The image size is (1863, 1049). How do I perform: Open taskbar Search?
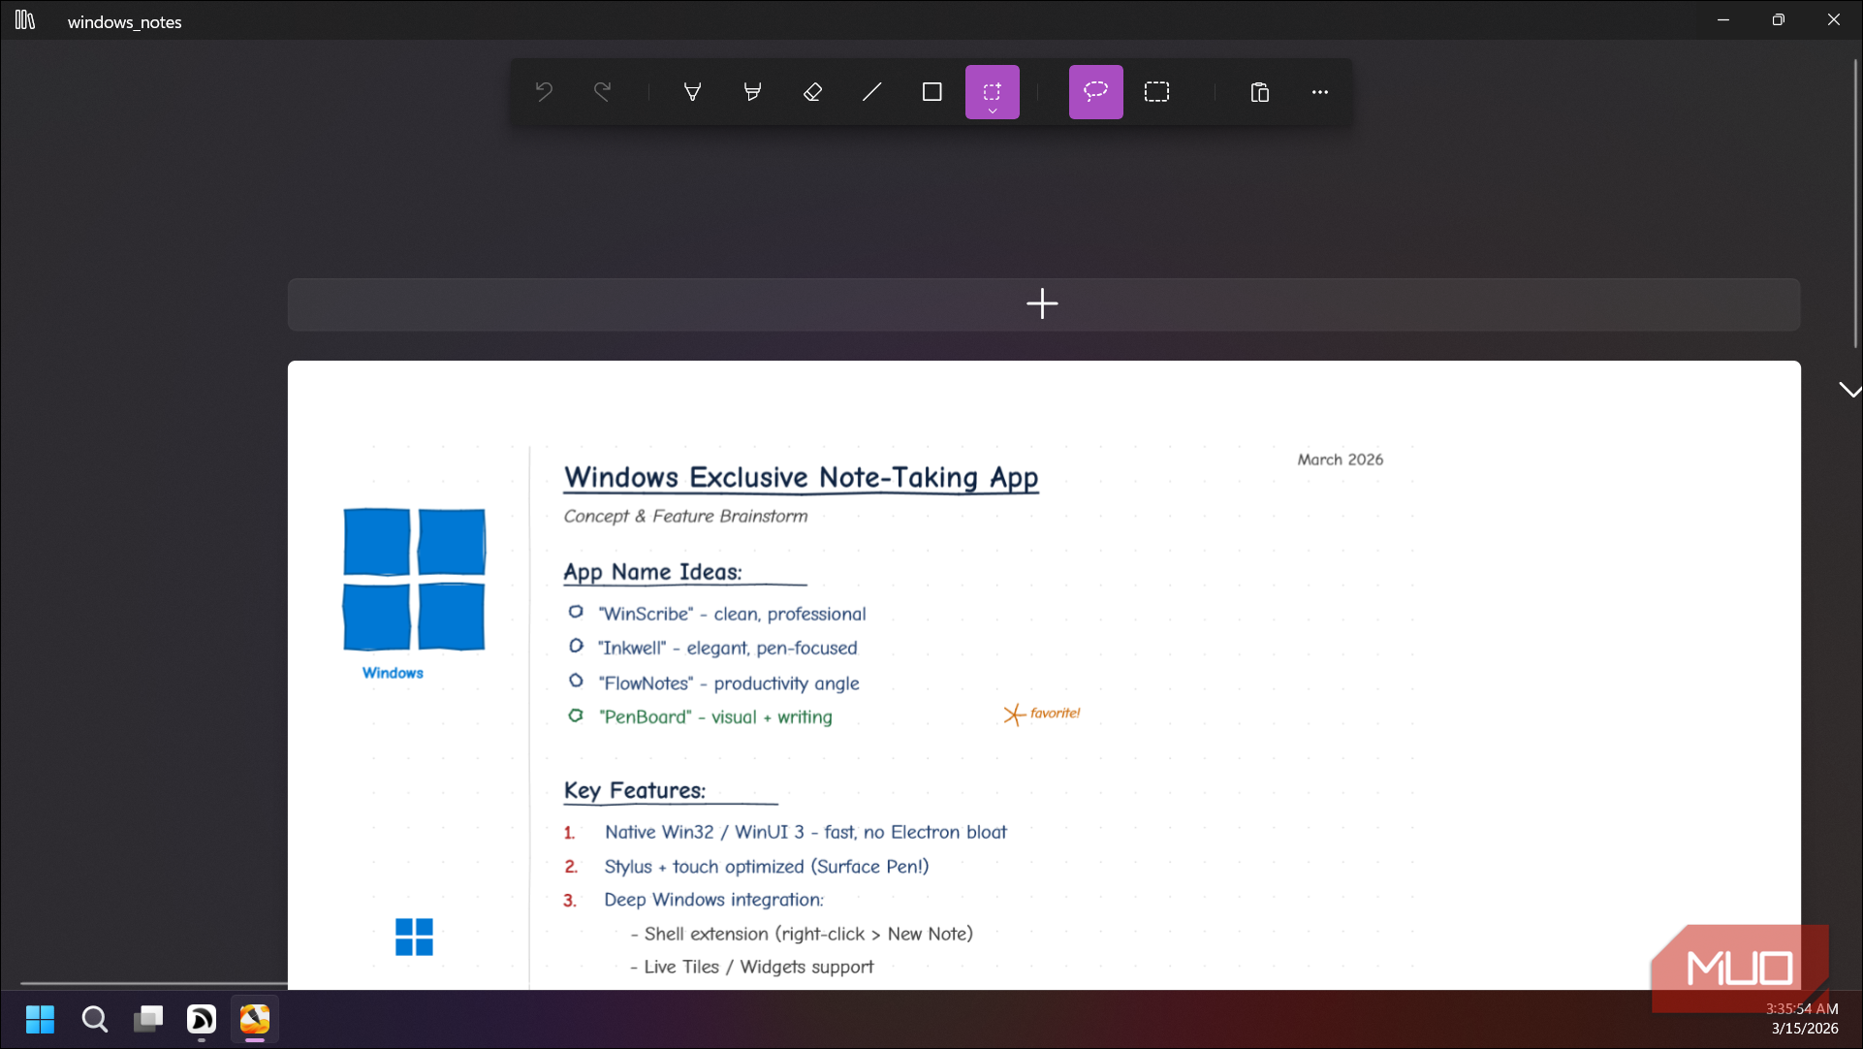(x=94, y=1019)
